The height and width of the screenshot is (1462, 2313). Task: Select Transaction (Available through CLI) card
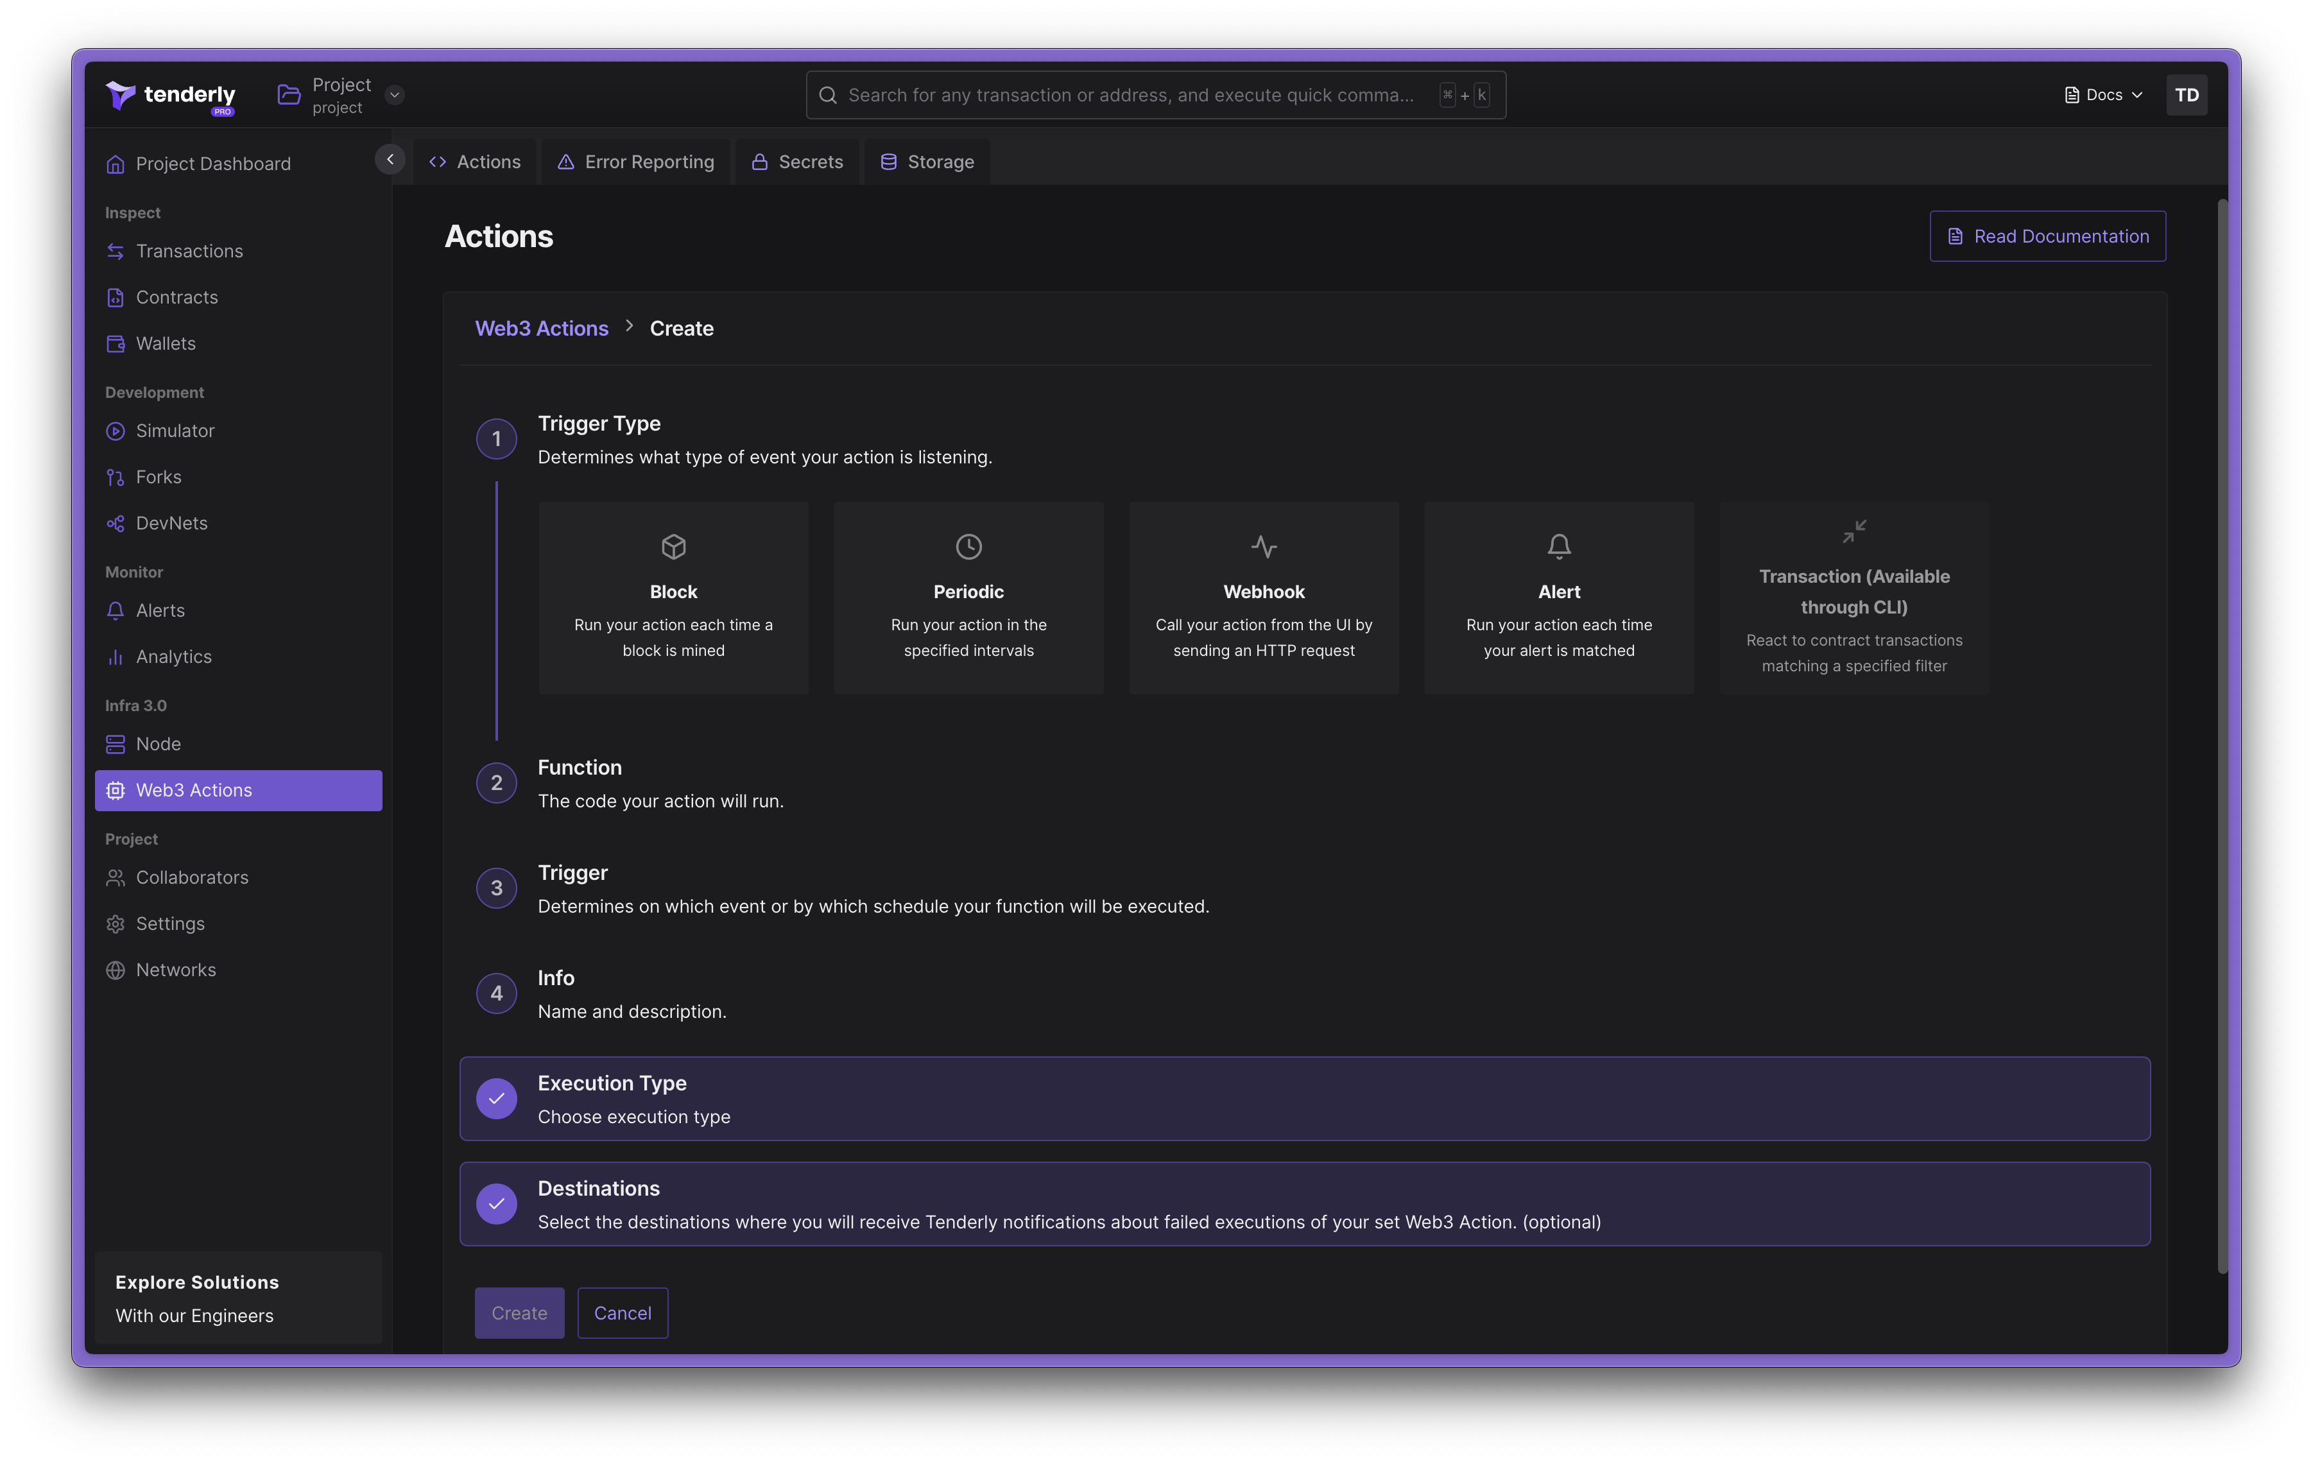point(1854,598)
